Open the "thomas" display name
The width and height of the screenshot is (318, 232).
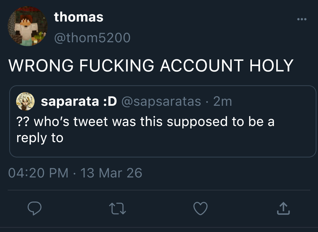pos(79,17)
